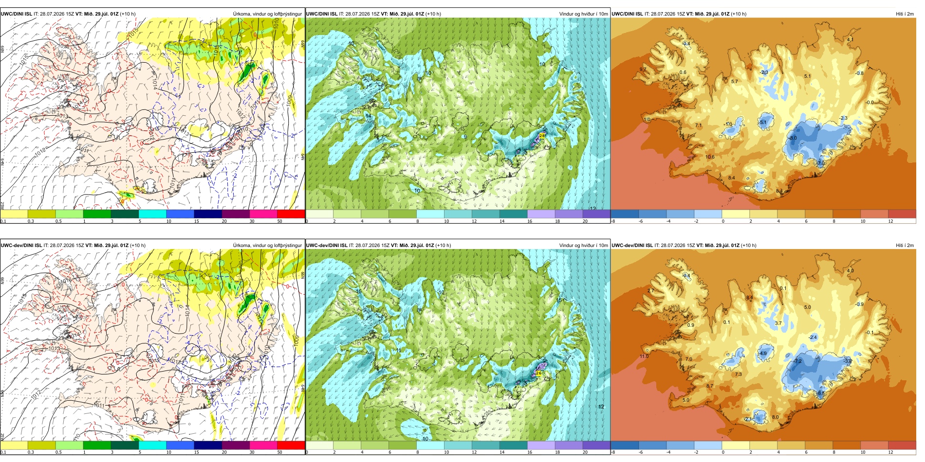Click the 'Vindur og hviður í 10m' title on UWC/DINI map
This screenshot has width=925, height=462.
[x=583, y=14]
